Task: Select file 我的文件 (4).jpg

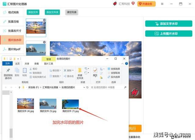Action: (x=26, y=105)
